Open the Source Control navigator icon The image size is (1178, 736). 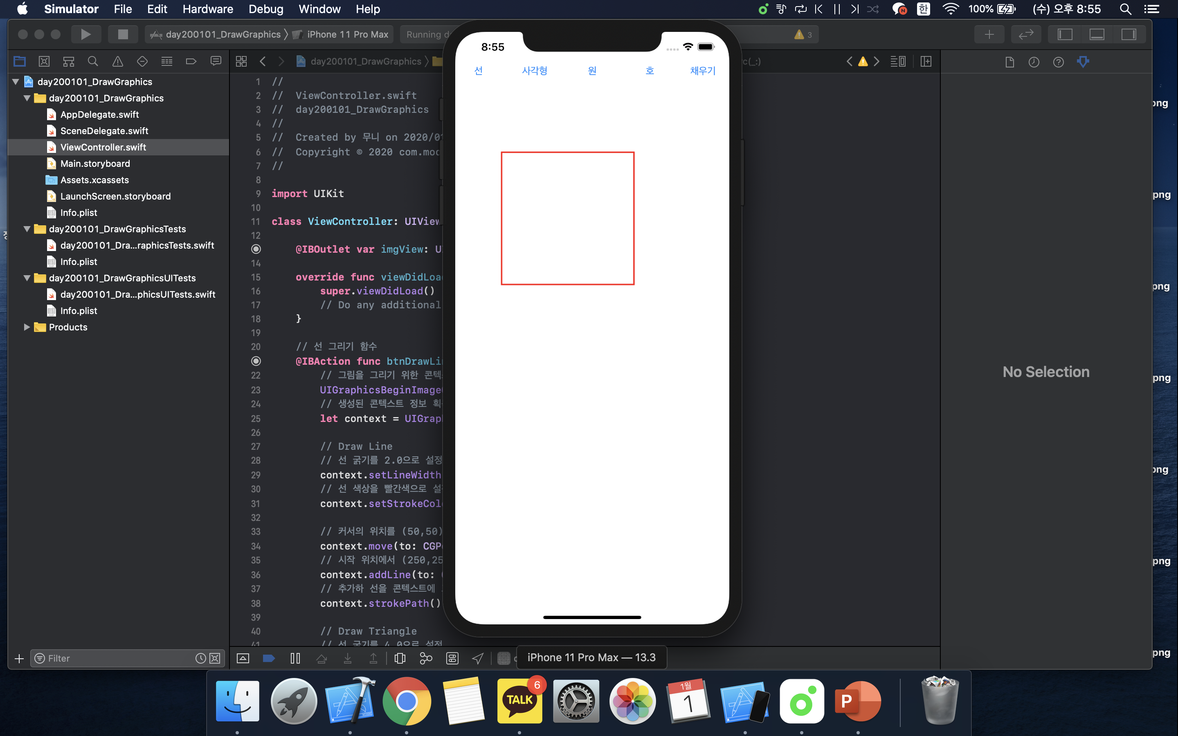(44, 61)
